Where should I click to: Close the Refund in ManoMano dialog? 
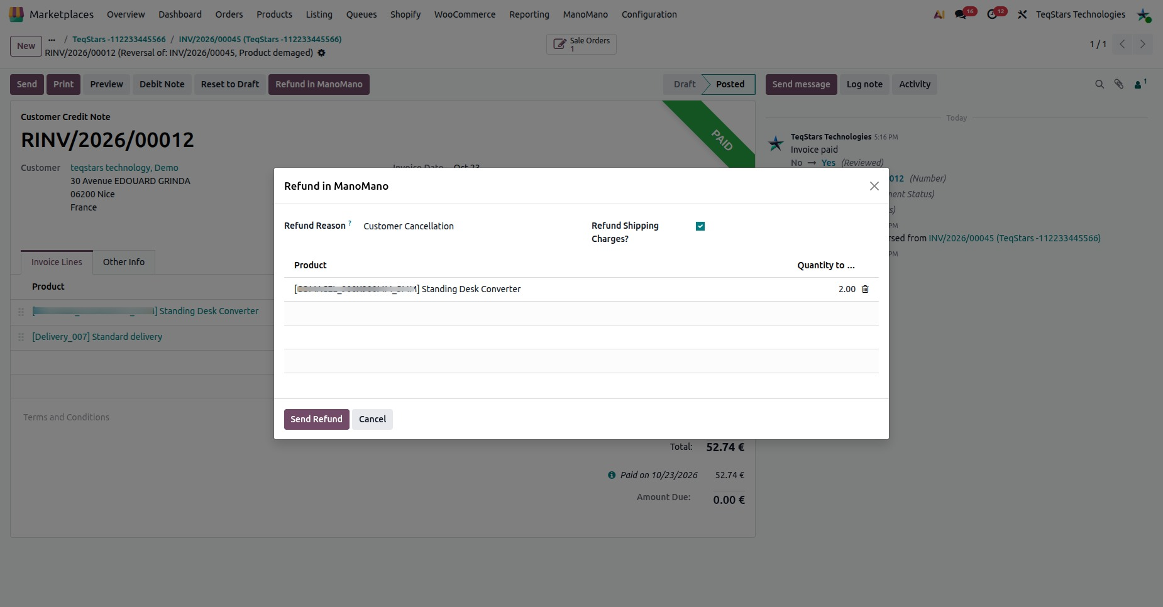(874, 186)
